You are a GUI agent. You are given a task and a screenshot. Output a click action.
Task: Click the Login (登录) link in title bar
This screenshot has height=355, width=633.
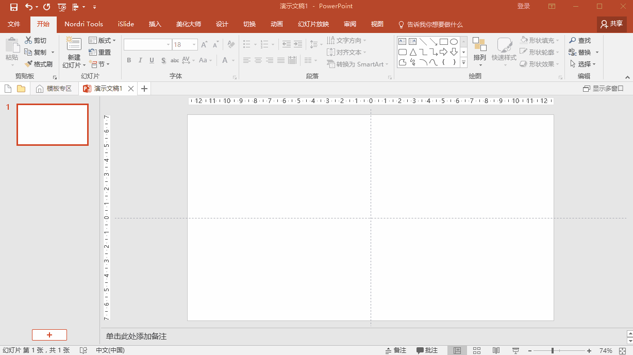tap(524, 6)
